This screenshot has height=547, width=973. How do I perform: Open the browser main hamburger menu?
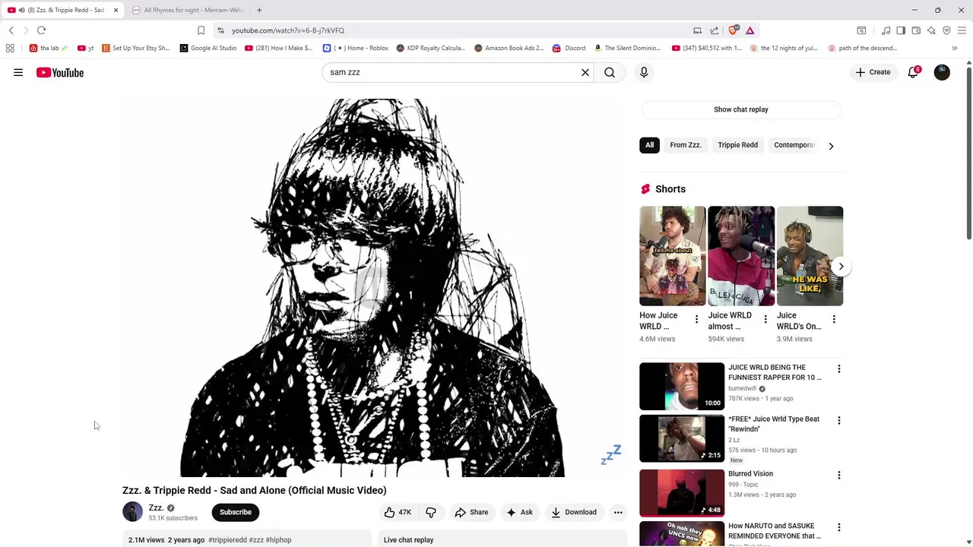[962, 30]
